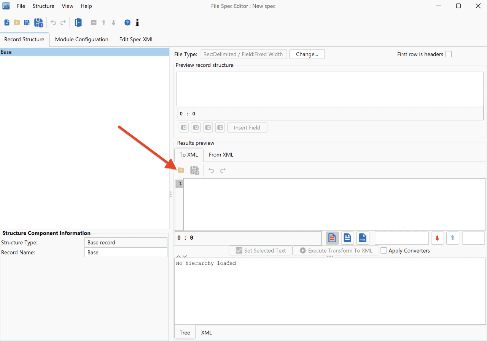
Task: Click the blue door exit icon
Action: [x=78, y=23]
